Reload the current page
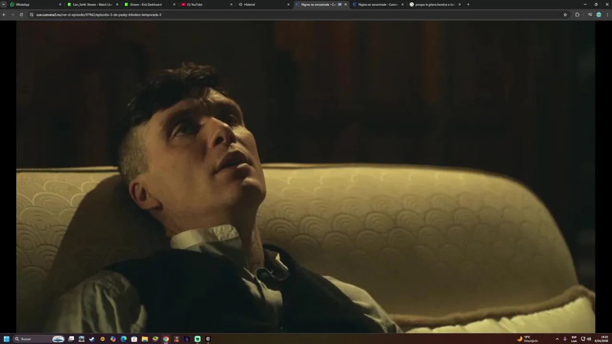Viewport: 612px width, 344px height. [x=21, y=15]
